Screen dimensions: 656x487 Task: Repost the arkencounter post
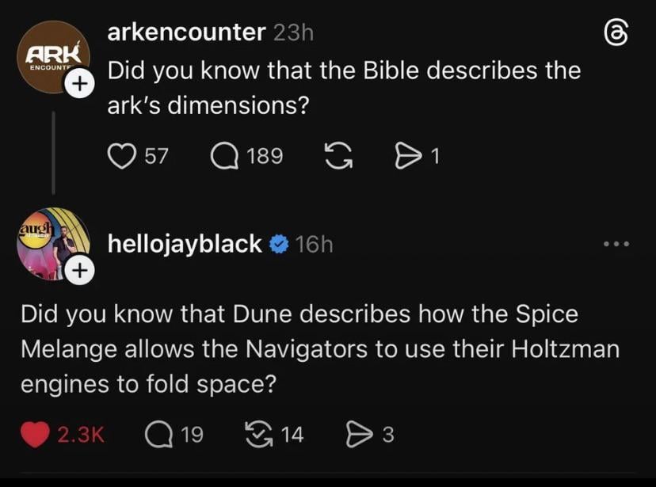pos(339,156)
